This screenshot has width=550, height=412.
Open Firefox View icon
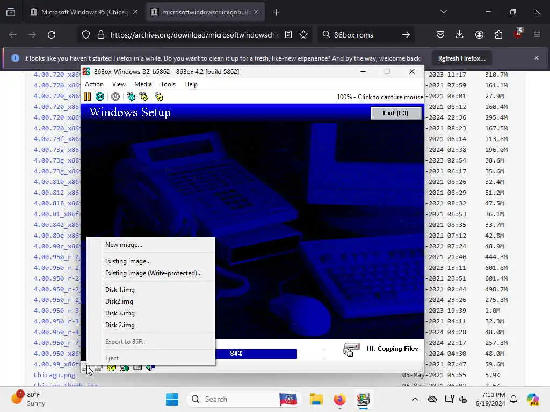11,12
